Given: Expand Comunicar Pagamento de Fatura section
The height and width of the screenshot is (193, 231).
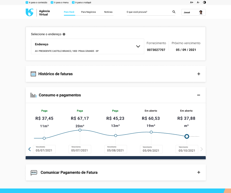Looking at the screenshot, I should 199,172.
